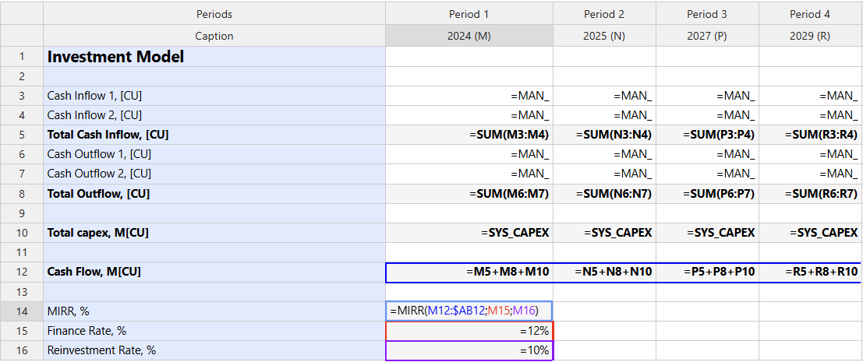Select the =SUM(P6:P7) formula cell
The image size is (863, 362).
click(x=707, y=193)
